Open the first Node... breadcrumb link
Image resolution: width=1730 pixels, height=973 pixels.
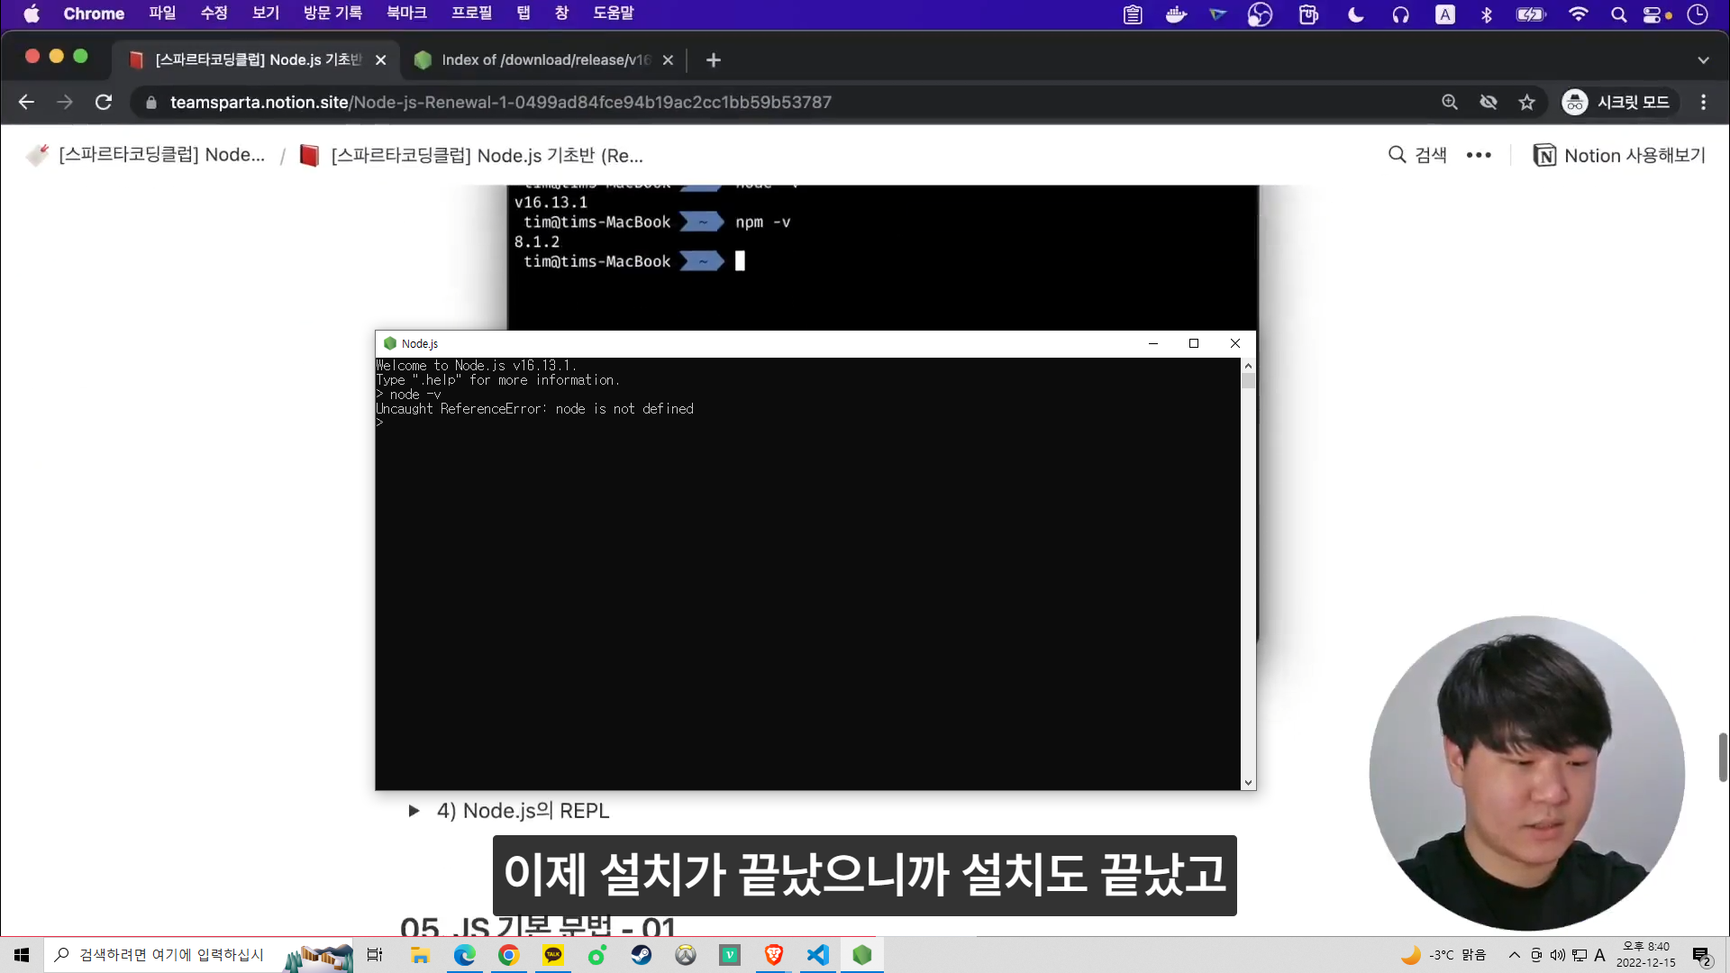(146, 155)
